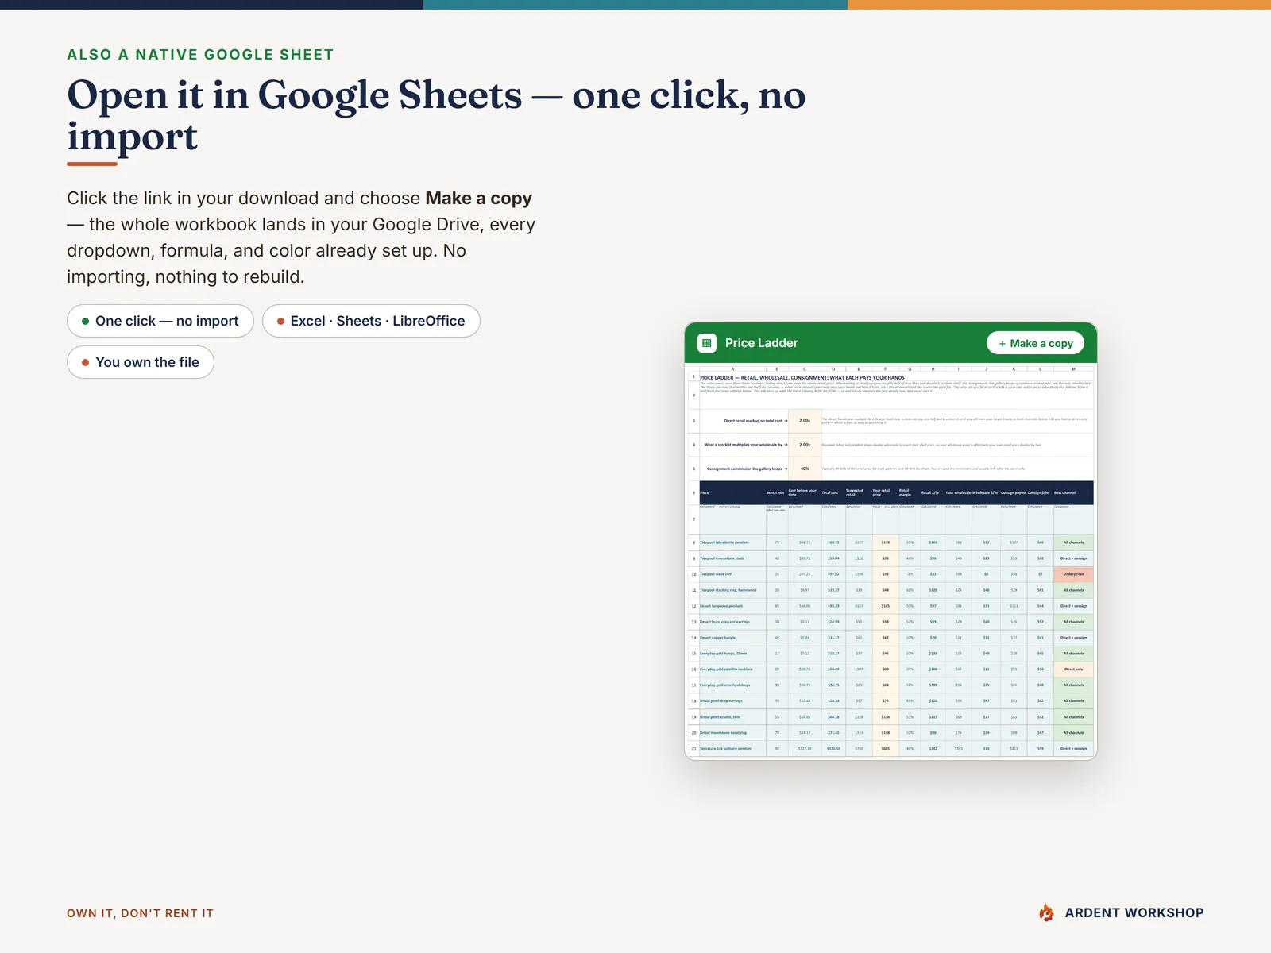
Task: Click the column M header letter
Action: [1073, 369]
